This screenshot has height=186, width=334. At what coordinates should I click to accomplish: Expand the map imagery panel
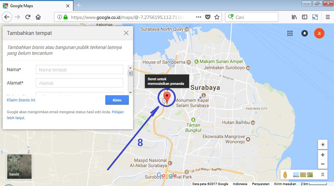click(323, 175)
